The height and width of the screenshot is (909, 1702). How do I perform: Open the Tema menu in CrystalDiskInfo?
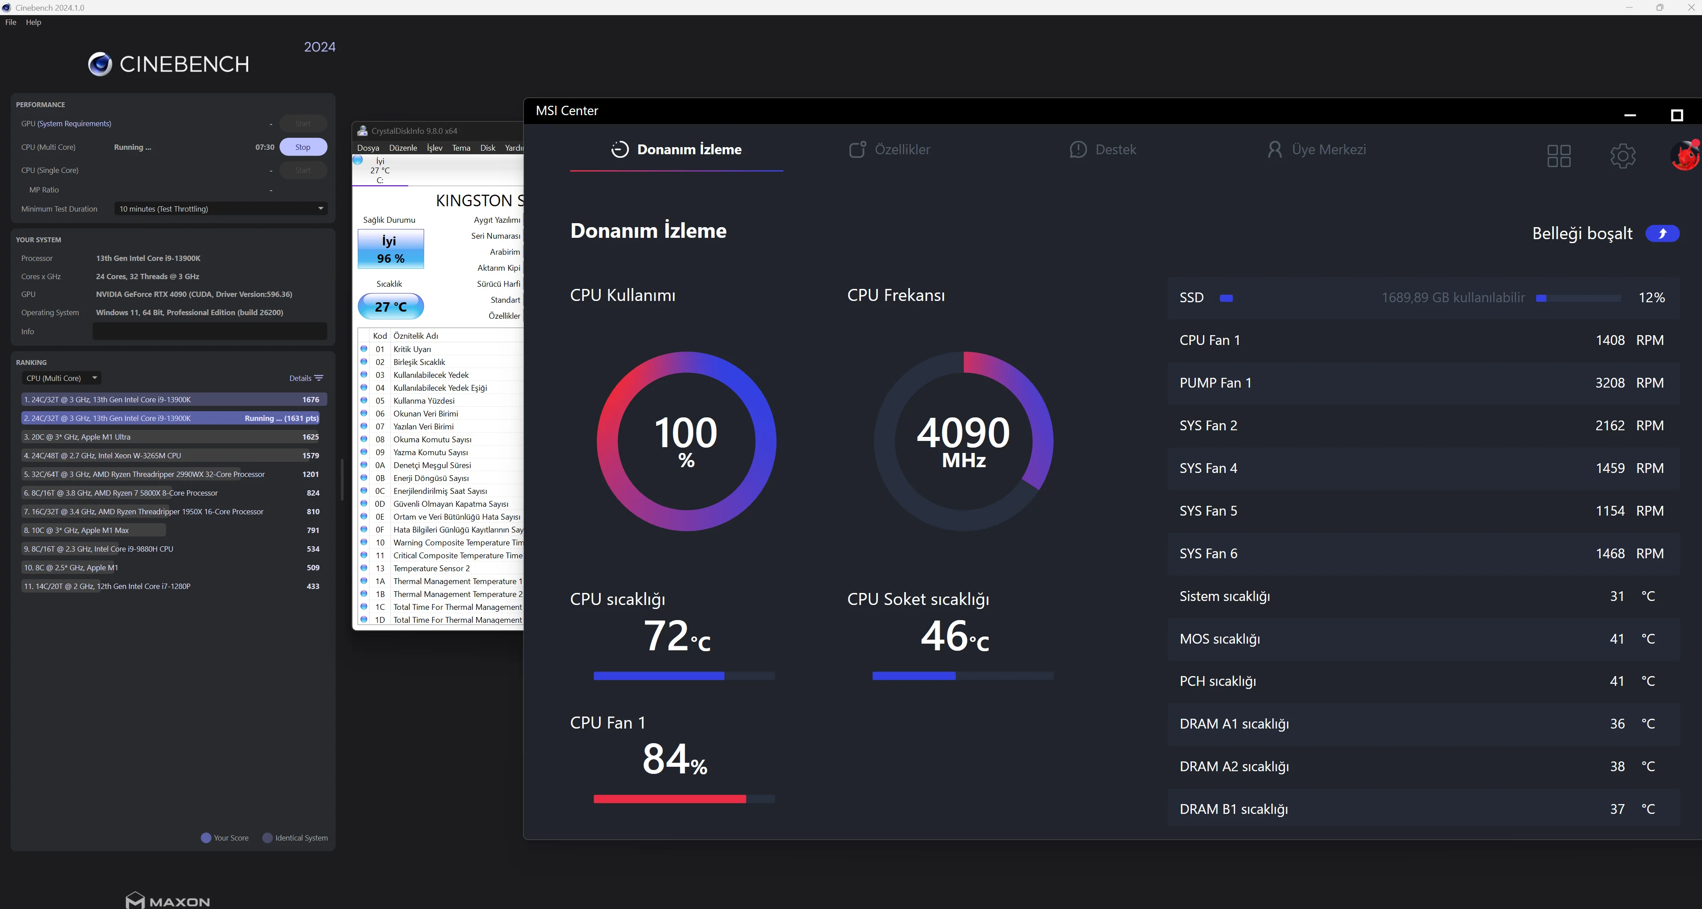(461, 148)
